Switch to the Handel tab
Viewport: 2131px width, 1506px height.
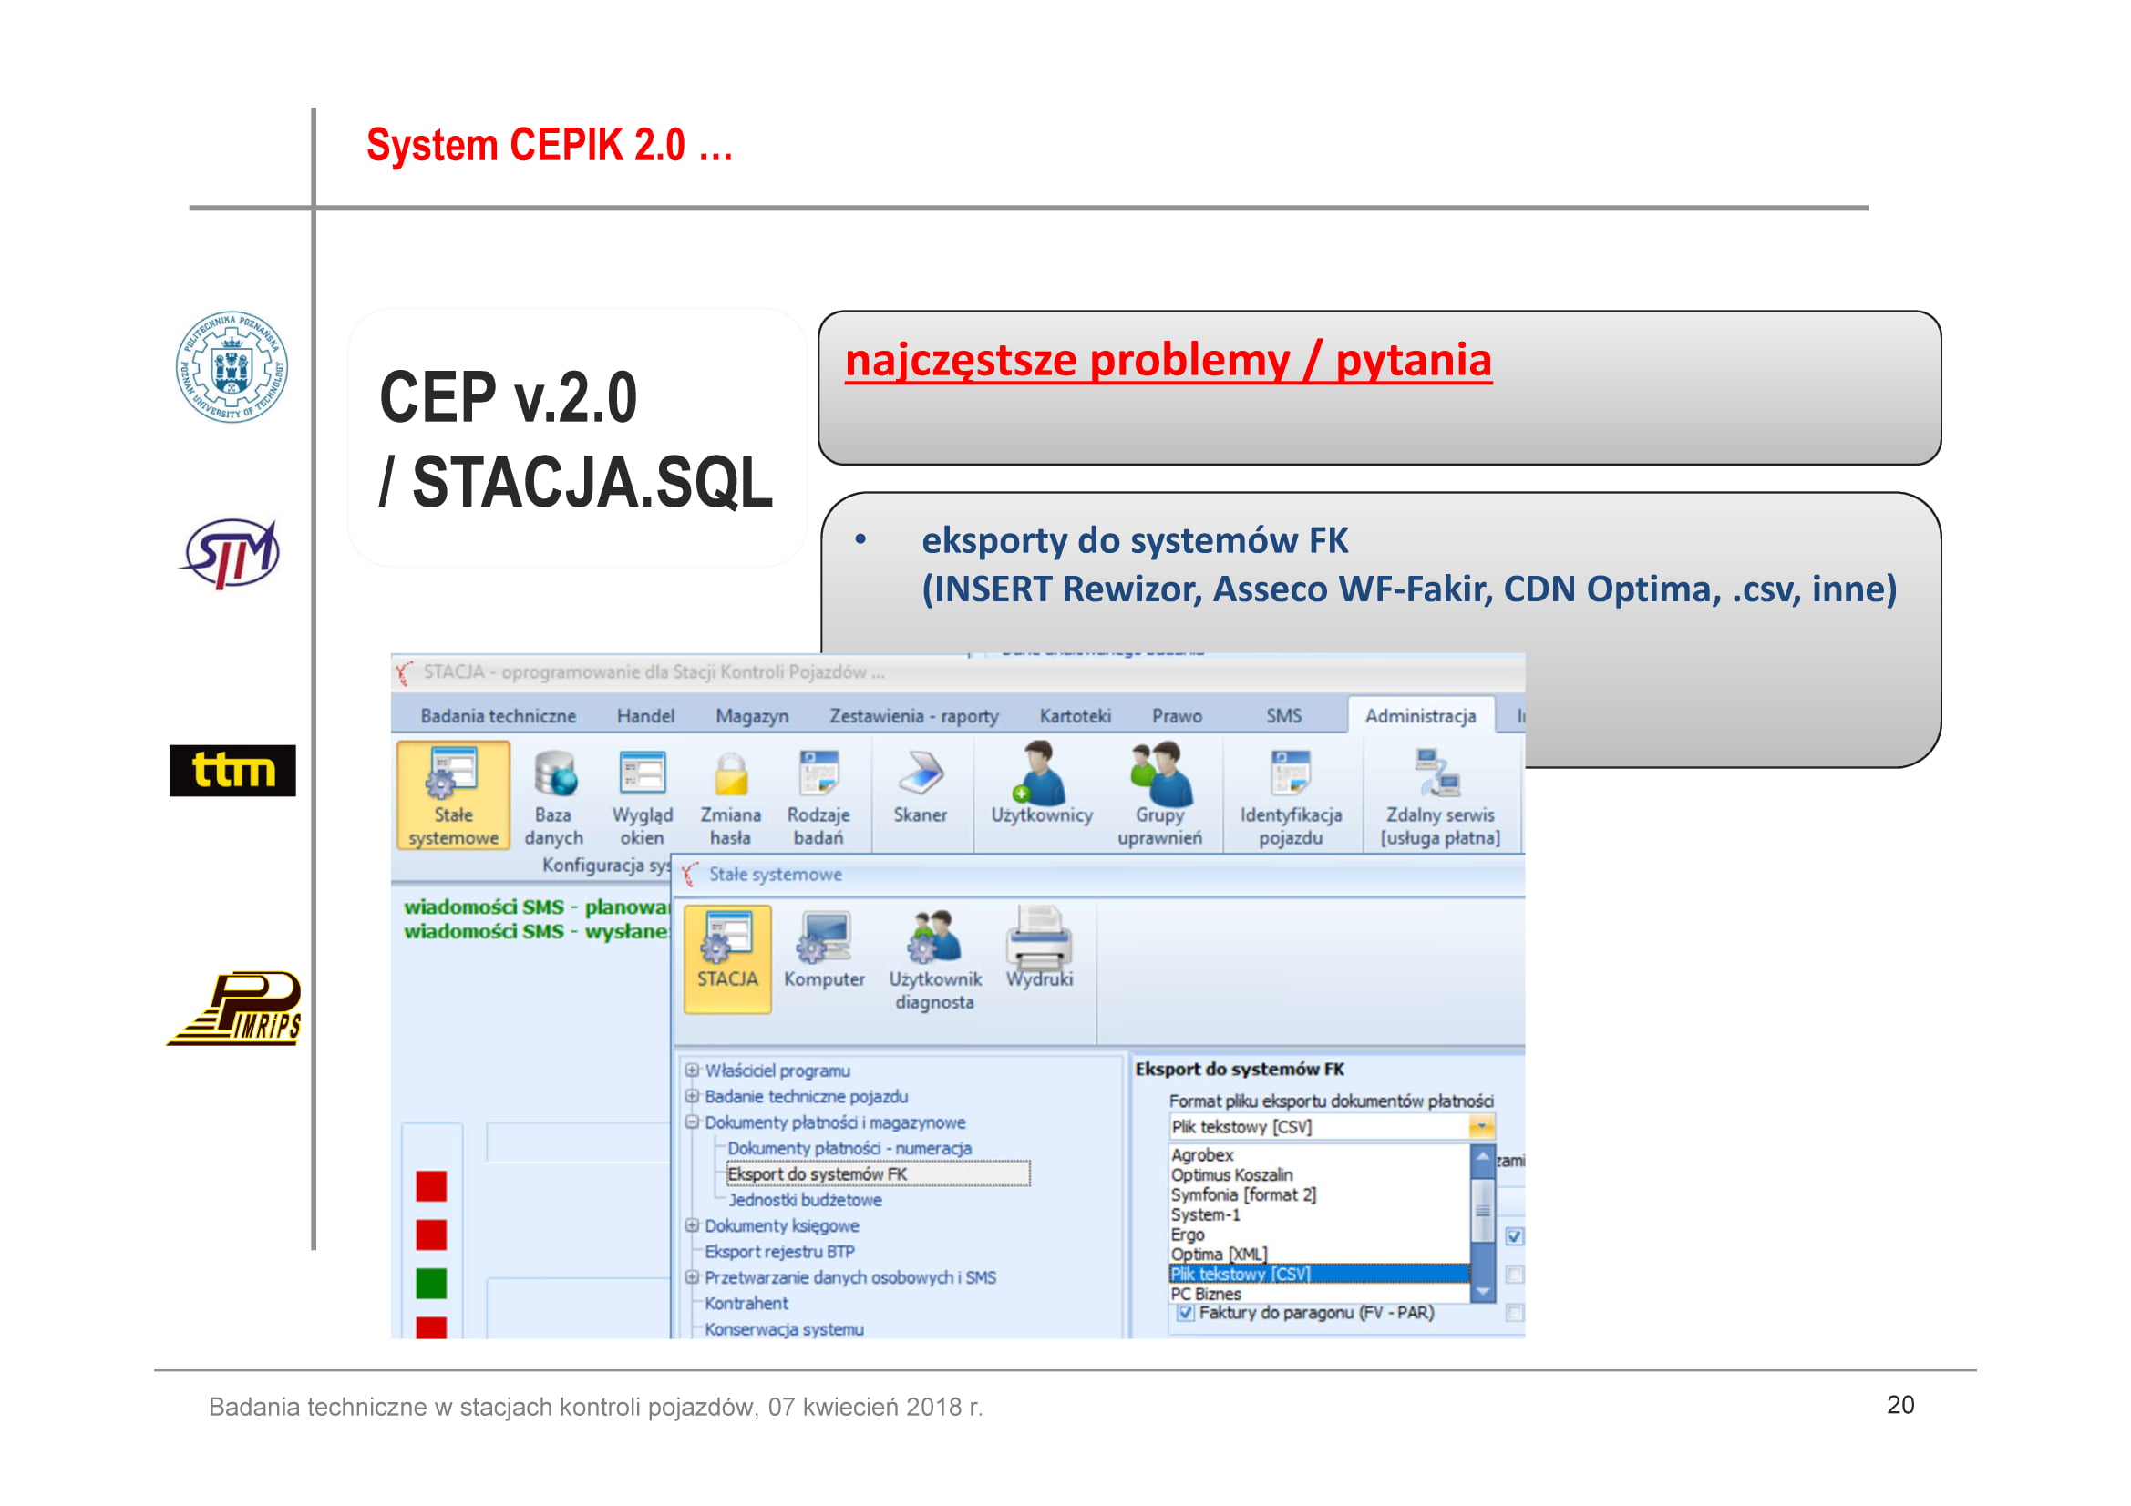pos(646,716)
